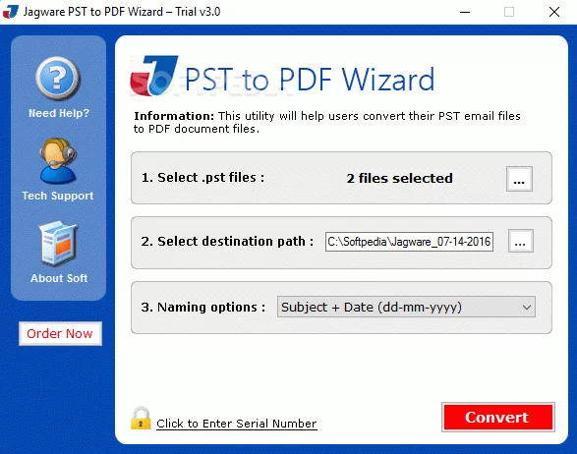Click the '1. Select .pst files :' label

[202, 177]
